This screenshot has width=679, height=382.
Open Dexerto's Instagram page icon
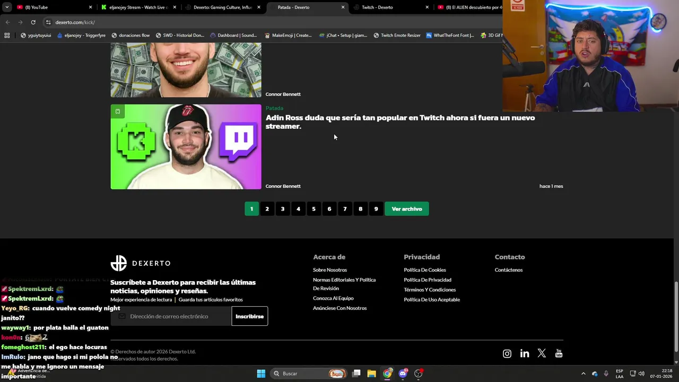point(507,354)
